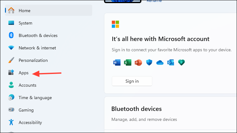Click the Home house icon in sidebar
This screenshot has height=133, width=237.
click(x=11, y=10)
